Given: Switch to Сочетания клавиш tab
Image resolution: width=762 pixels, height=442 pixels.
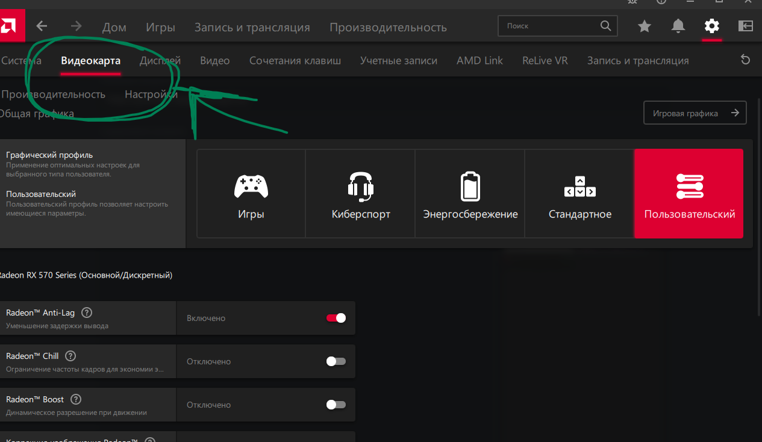Looking at the screenshot, I should pyautogui.click(x=295, y=60).
